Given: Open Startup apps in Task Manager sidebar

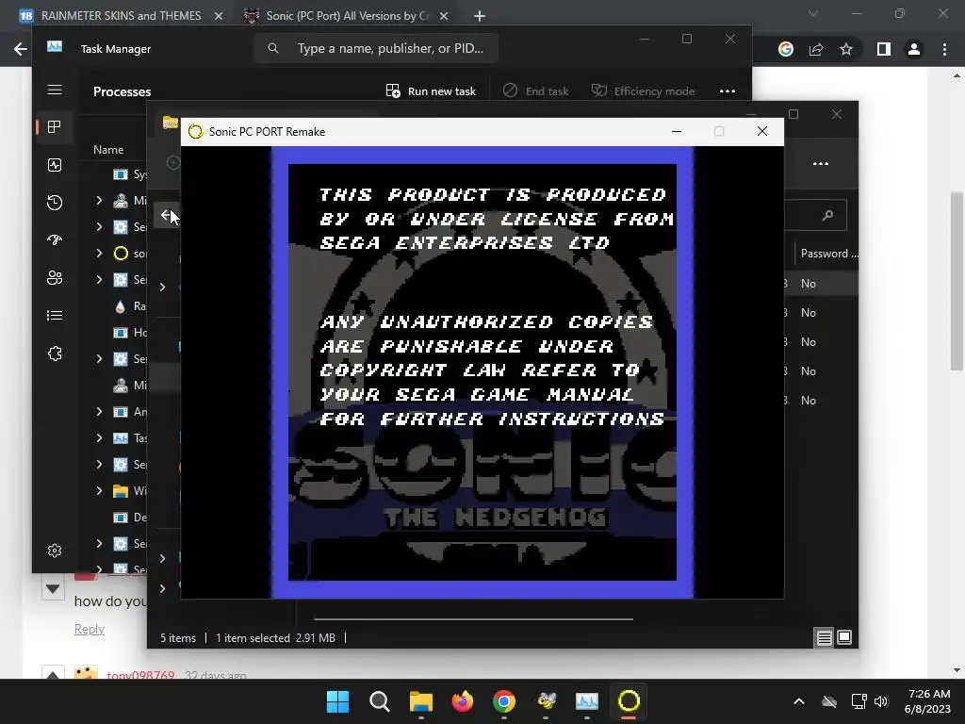Looking at the screenshot, I should (55, 240).
